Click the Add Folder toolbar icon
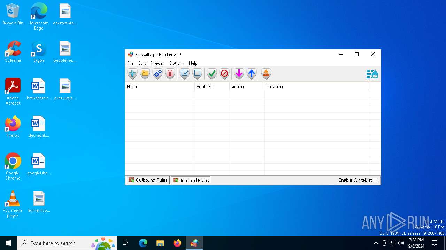 pyautogui.click(x=145, y=74)
